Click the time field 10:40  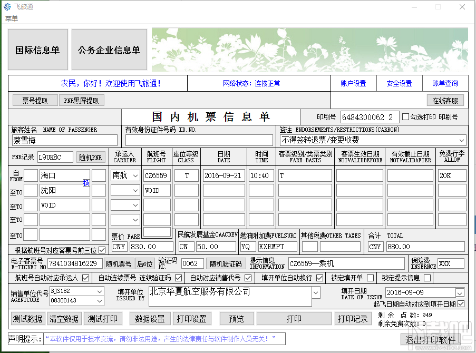(261, 175)
